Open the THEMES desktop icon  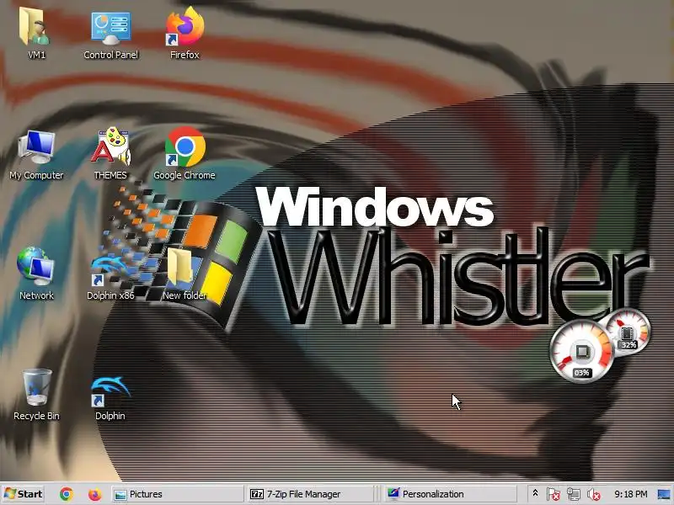(110, 154)
